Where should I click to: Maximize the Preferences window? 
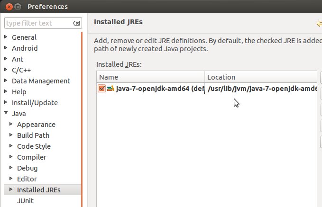[x=18, y=7]
